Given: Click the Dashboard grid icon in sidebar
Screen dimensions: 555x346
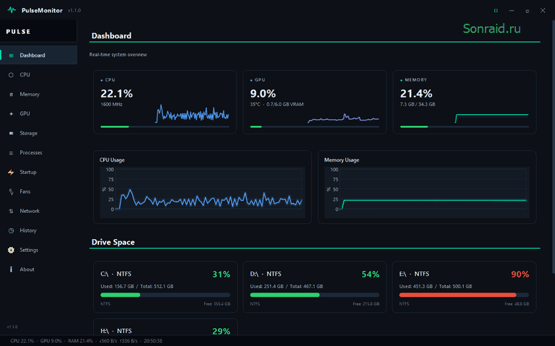Looking at the screenshot, I should point(11,55).
